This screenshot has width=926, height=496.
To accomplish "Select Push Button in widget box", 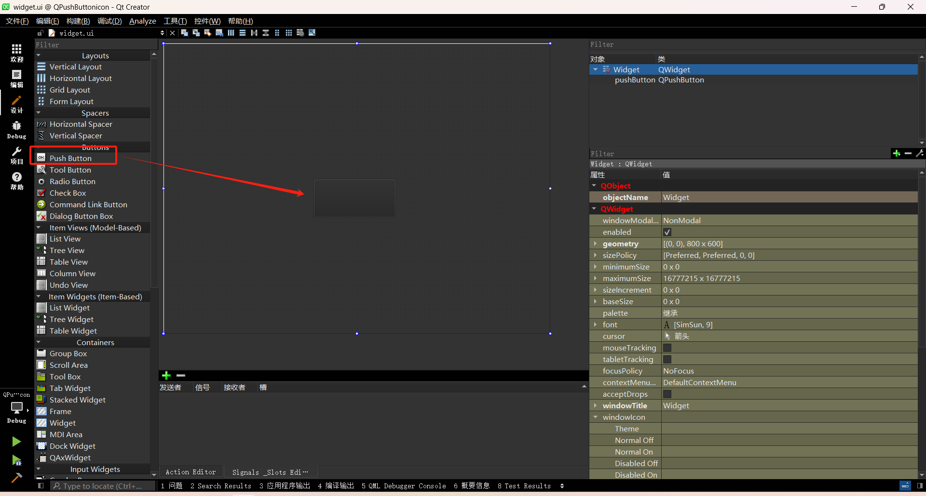I will click(x=70, y=158).
